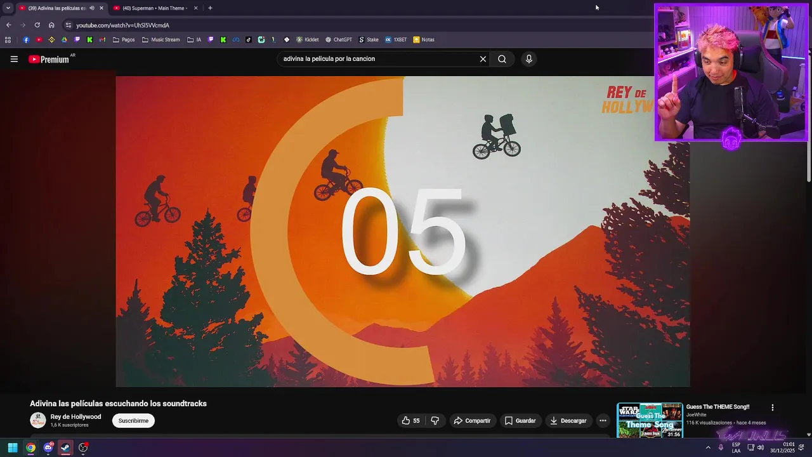Go to YouTube Premium home logo

tap(49, 59)
